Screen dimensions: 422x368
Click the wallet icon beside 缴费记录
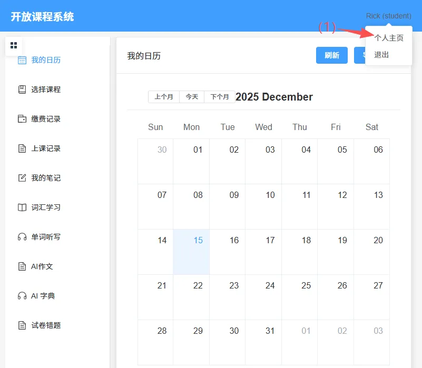pyautogui.click(x=22, y=119)
